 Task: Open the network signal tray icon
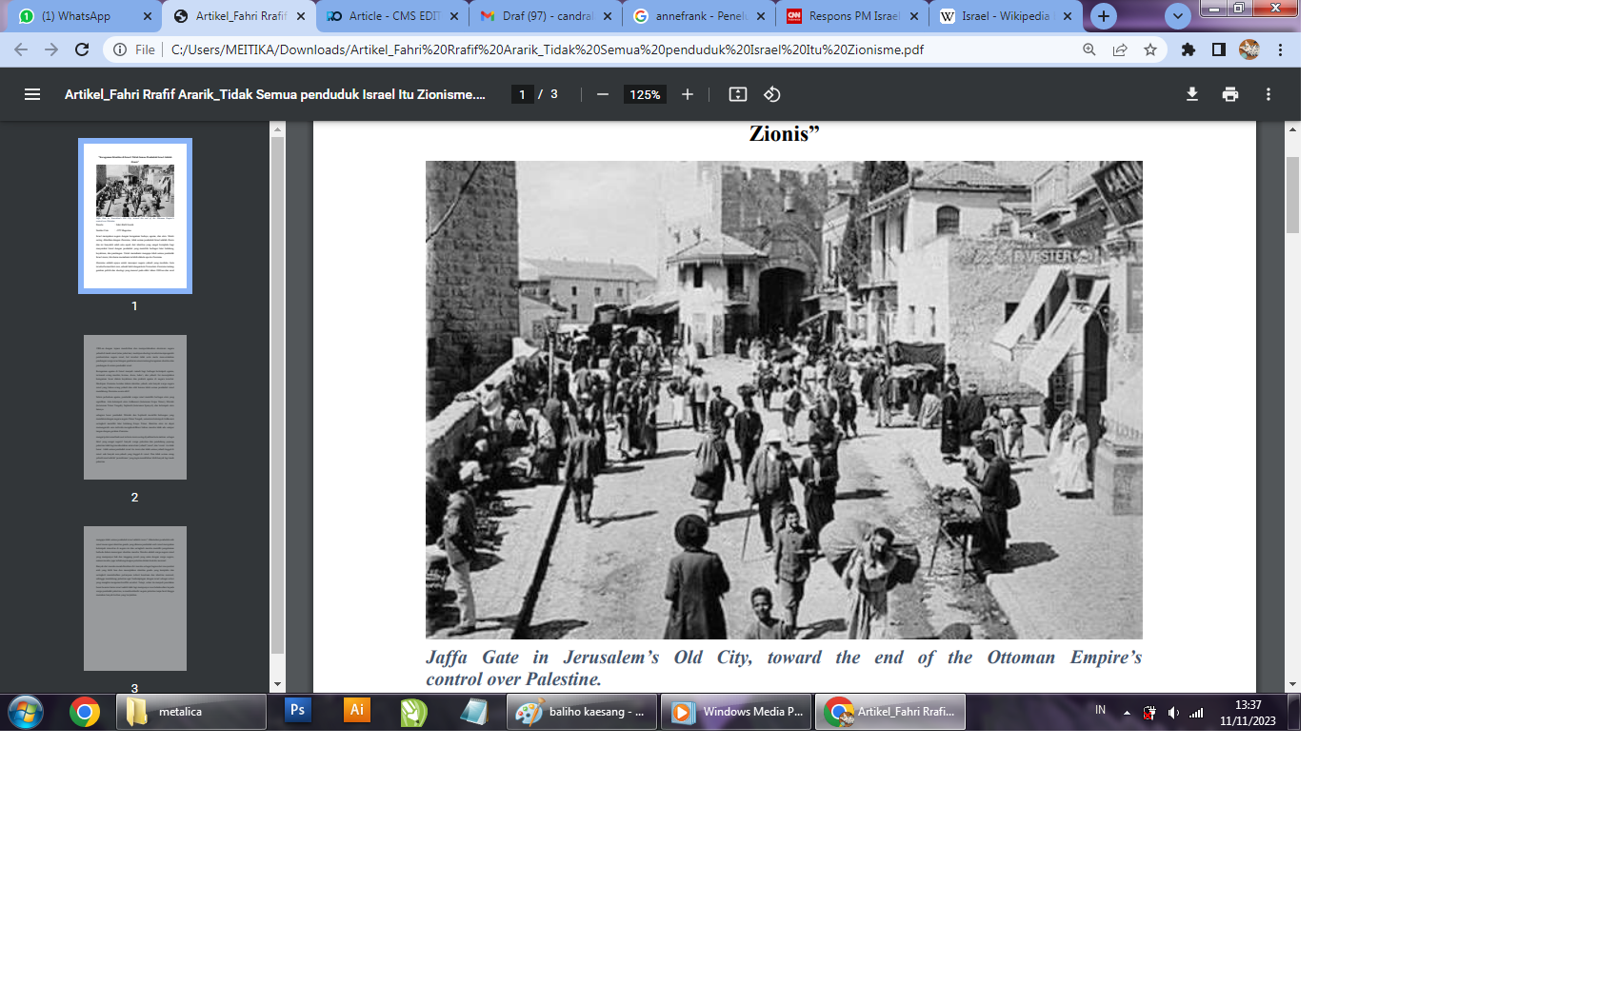tap(1196, 713)
